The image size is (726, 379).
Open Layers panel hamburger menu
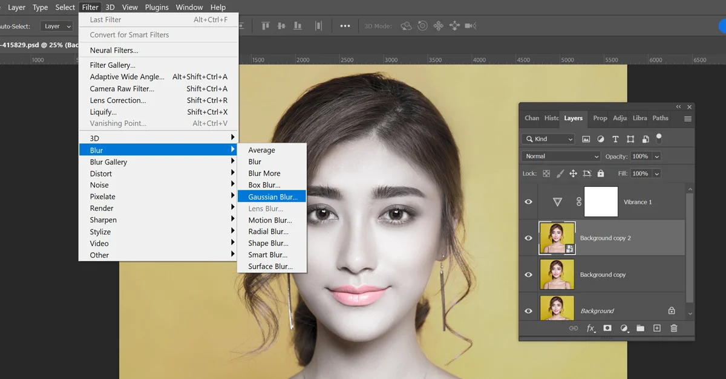click(x=688, y=118)
